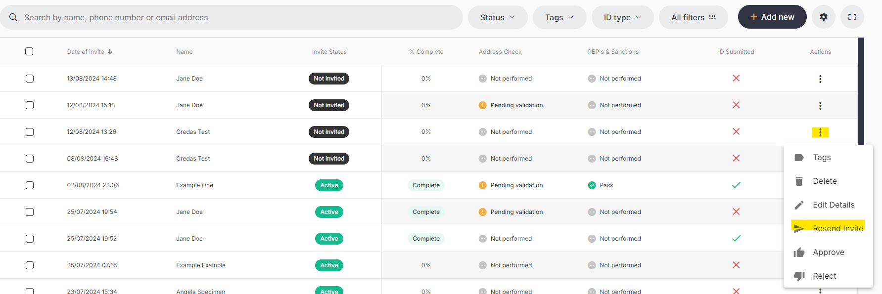The width and height of the screenshot is (882, 294).
Task: Click green check ID Submitted in 25/07/2024 19:52 row
Action: coord(736,238)
